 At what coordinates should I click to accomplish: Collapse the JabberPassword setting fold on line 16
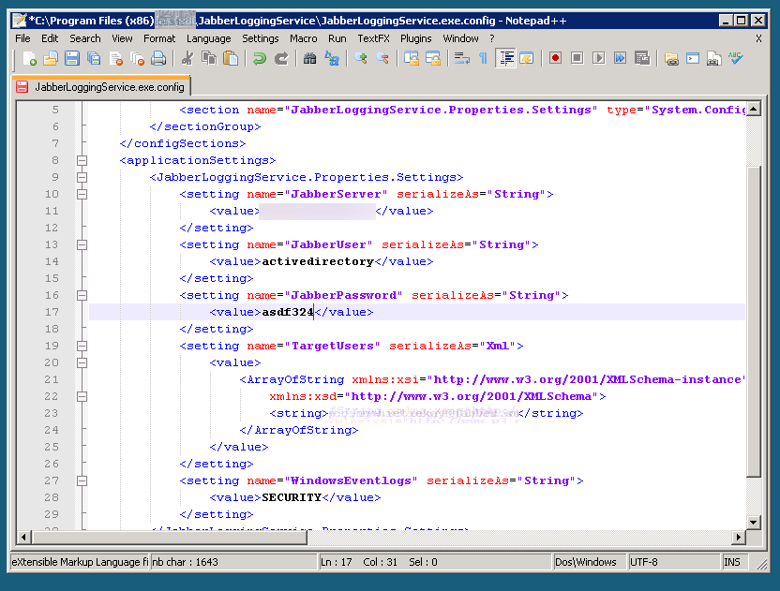point(82,296)
